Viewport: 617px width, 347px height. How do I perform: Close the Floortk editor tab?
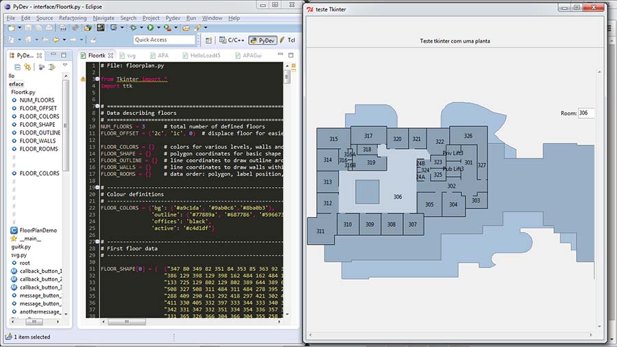coord(110,56)
